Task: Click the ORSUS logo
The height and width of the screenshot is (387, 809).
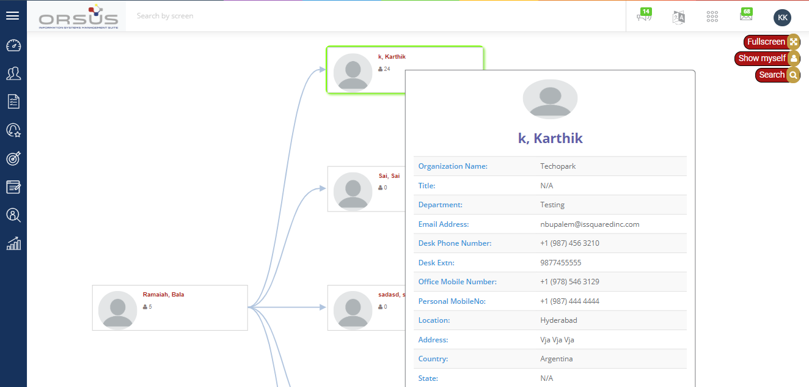Action: click(78, 17)
